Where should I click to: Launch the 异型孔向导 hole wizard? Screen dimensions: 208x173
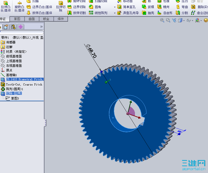(x=128, y=13)
